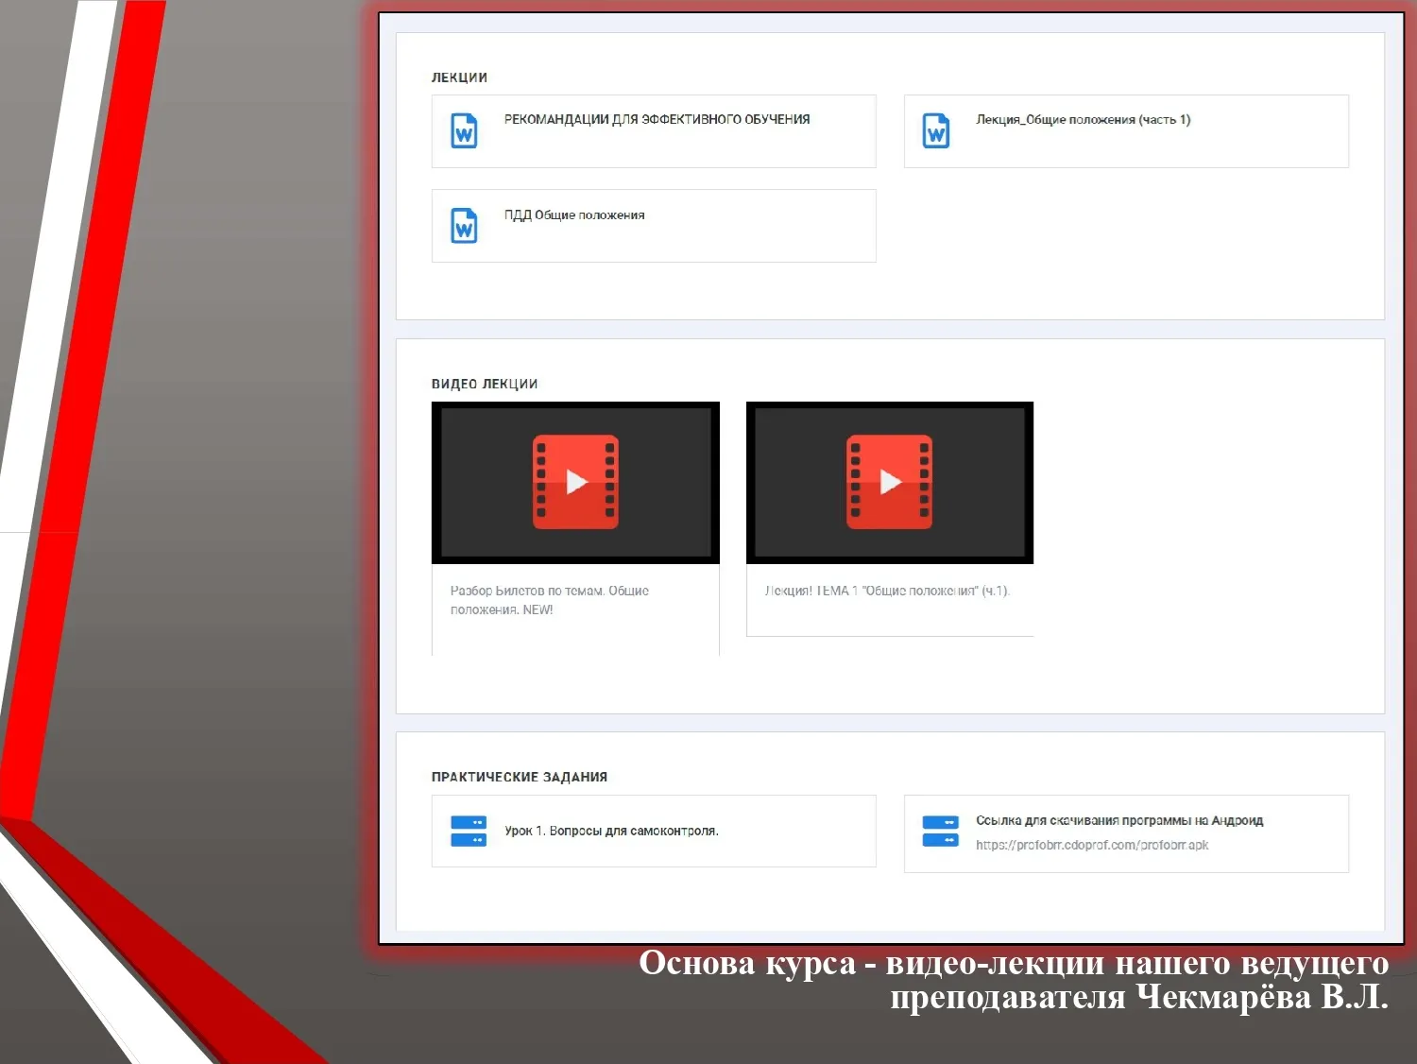The width and height of the screenshot is (1417, 1064).
Task: Click Word icon of РЕКОМАНДАЦИИ ДЛЯ ЭФФЕКТИВНОГО ОБУЧЕНИЯ
Action: pyautogui.click(x=464, y=130)
